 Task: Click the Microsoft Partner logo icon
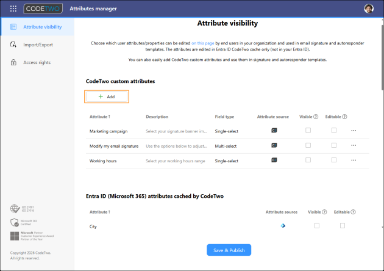tap(15, 236)
